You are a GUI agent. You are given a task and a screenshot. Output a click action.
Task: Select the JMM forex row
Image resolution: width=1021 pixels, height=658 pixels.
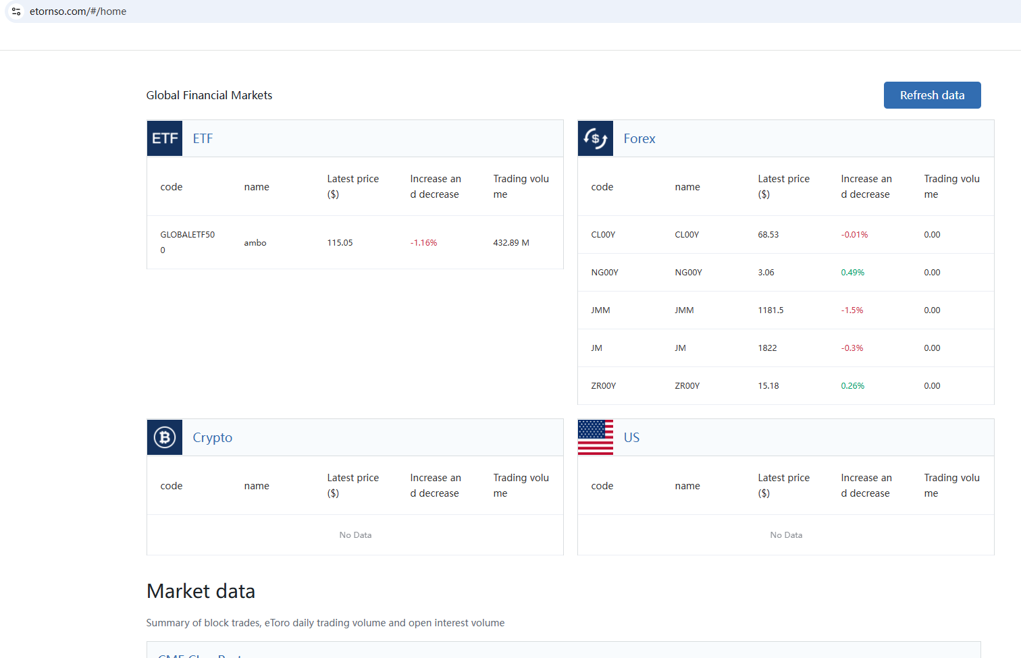point(600,310)
